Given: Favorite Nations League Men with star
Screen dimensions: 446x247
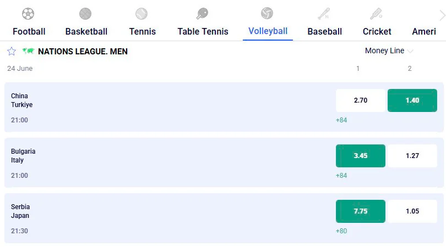Looking at the screenshot, I should coord(12,52).
